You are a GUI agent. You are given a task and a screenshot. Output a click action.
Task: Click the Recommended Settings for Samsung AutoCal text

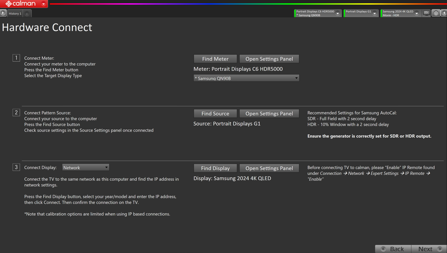pyautogui.click(x=352, y=113)
